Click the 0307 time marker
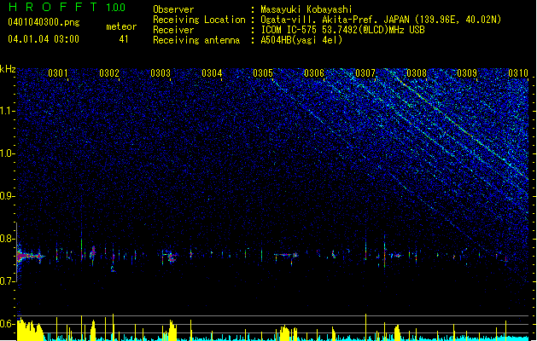This screenshot has width=537, height=341. (365, 73)
